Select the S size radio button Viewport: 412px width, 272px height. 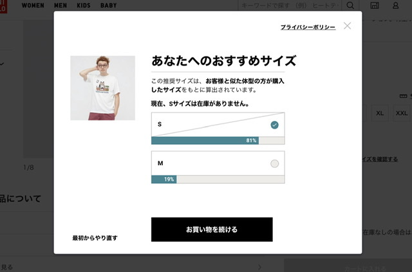[275, 125]
